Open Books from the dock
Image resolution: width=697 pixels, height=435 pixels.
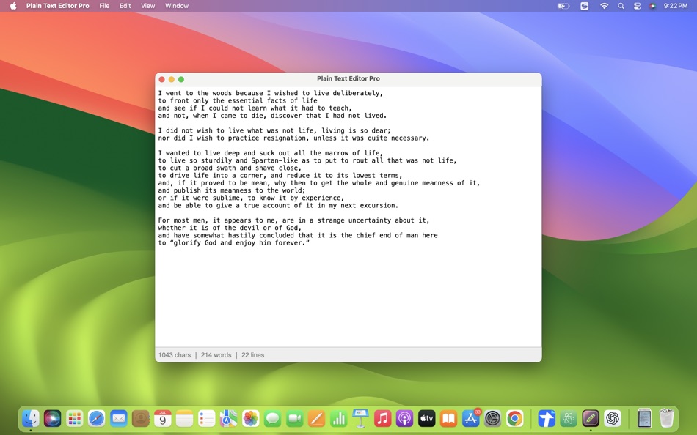(448, 418)
